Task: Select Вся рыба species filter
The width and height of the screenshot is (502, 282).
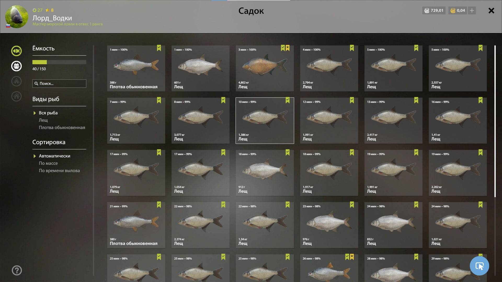Action: pos(48,113)
